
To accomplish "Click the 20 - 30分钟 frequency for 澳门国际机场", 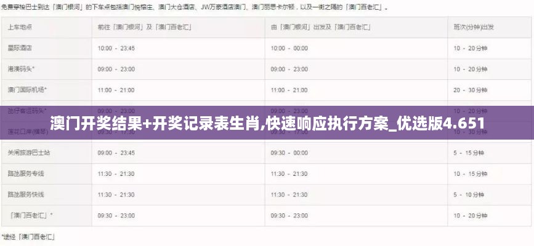I will click(x=470, y=90).
